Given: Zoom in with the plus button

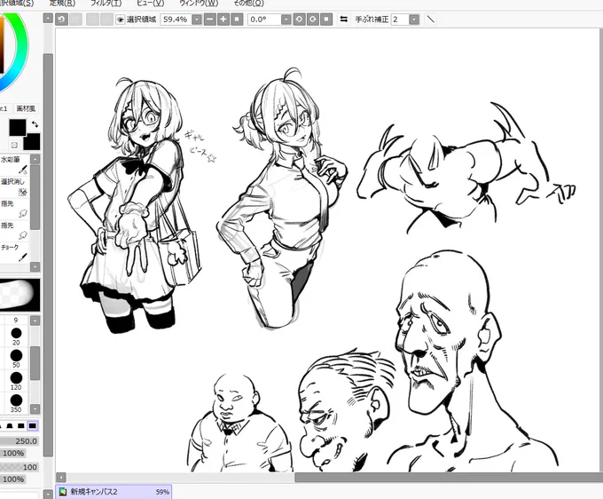Looking at the screenshot, I should pos(223,20).
